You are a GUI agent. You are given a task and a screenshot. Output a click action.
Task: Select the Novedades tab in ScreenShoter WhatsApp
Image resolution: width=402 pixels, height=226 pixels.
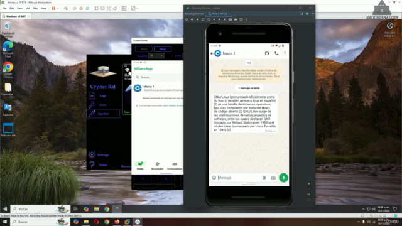(x=157, y=166)
